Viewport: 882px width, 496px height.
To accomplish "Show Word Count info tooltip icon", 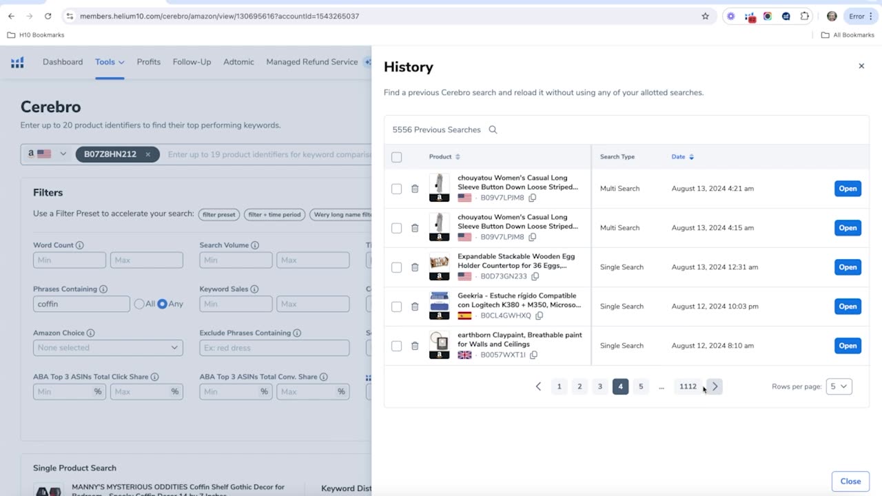I will pos(80,245).
